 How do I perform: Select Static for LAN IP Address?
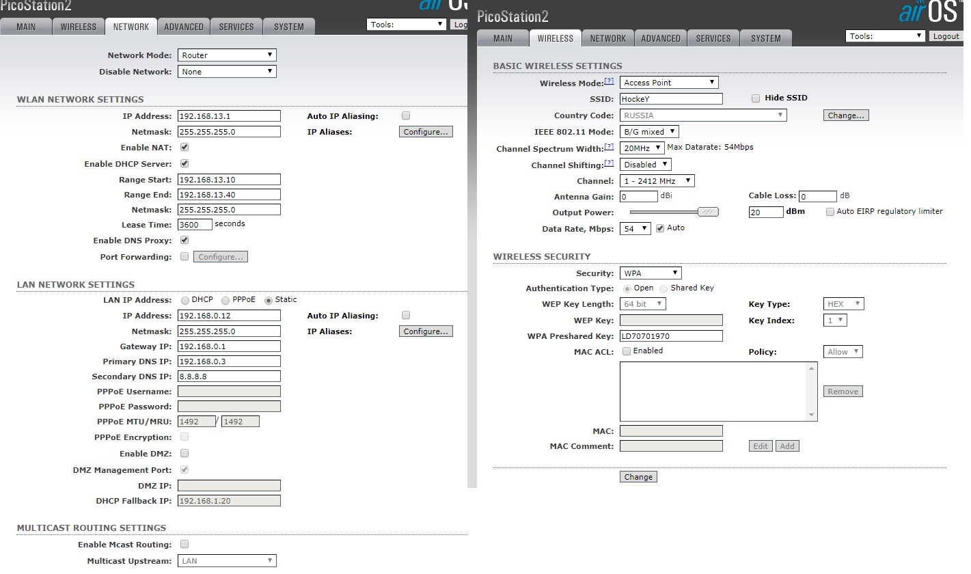269,300
